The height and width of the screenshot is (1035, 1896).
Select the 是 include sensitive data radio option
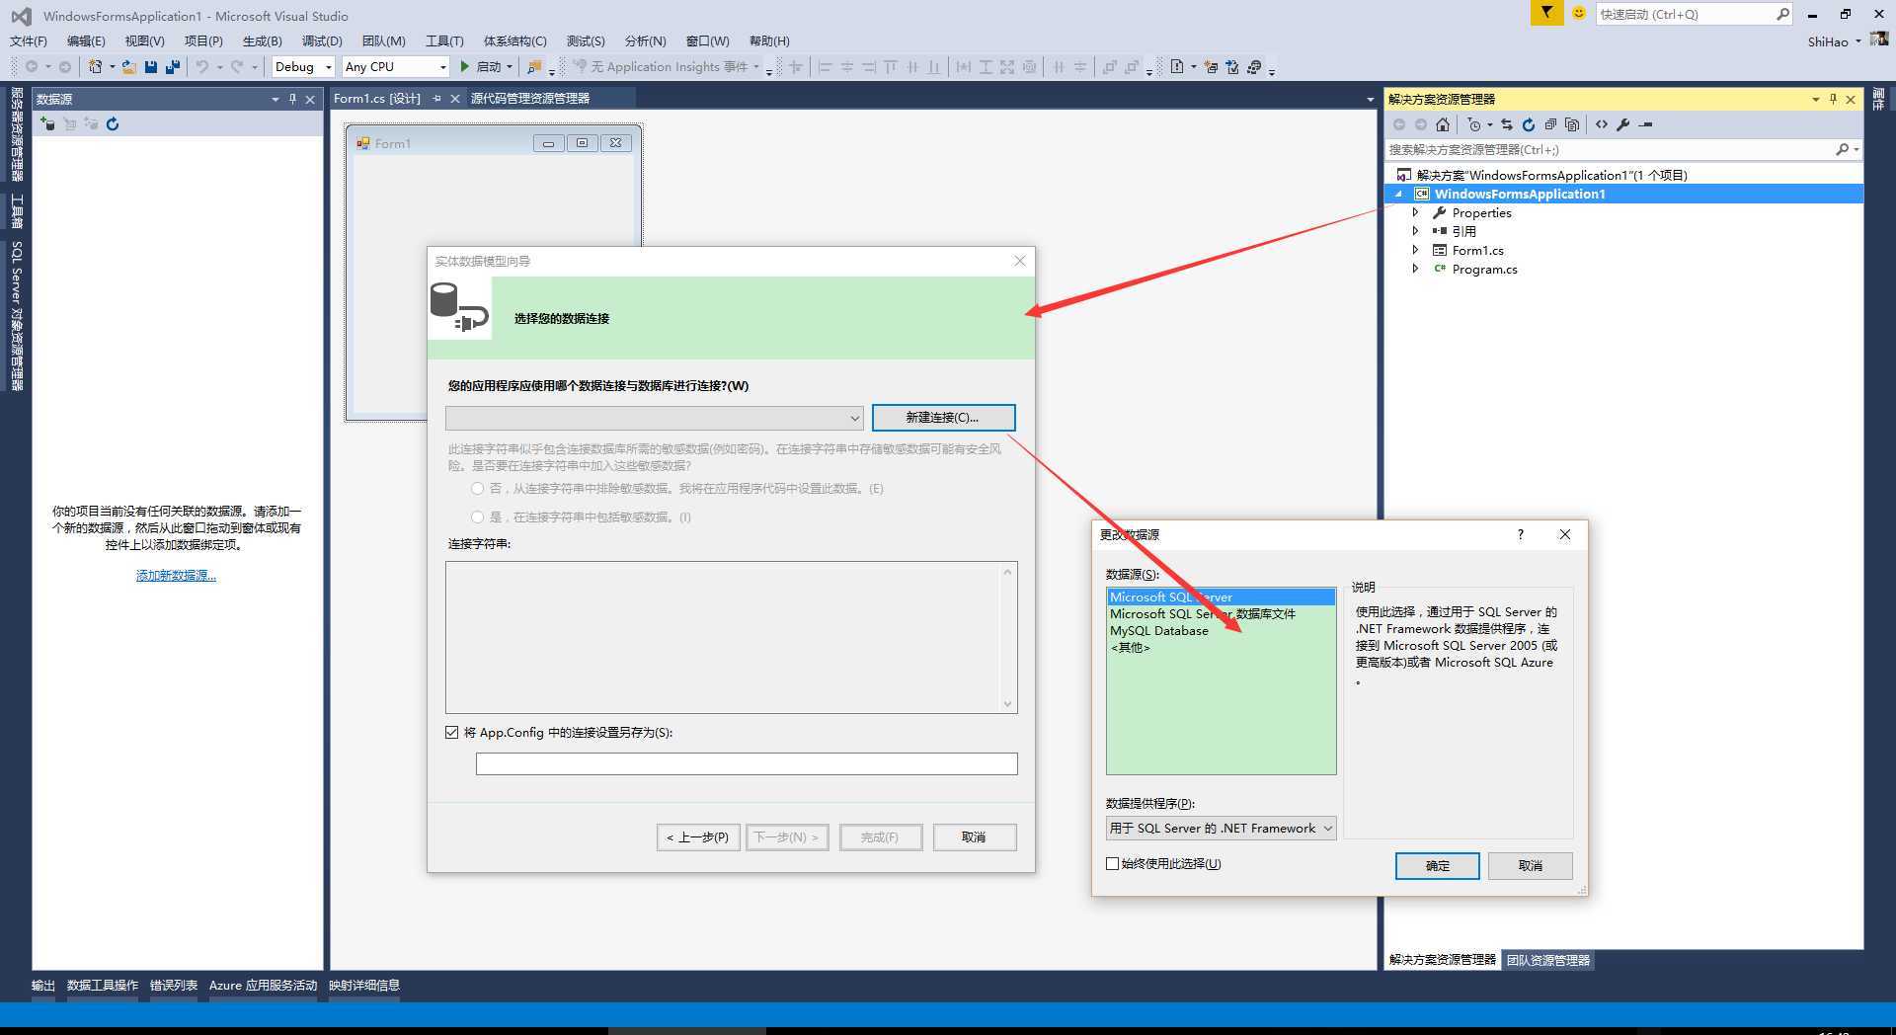[x=478, y=517]
